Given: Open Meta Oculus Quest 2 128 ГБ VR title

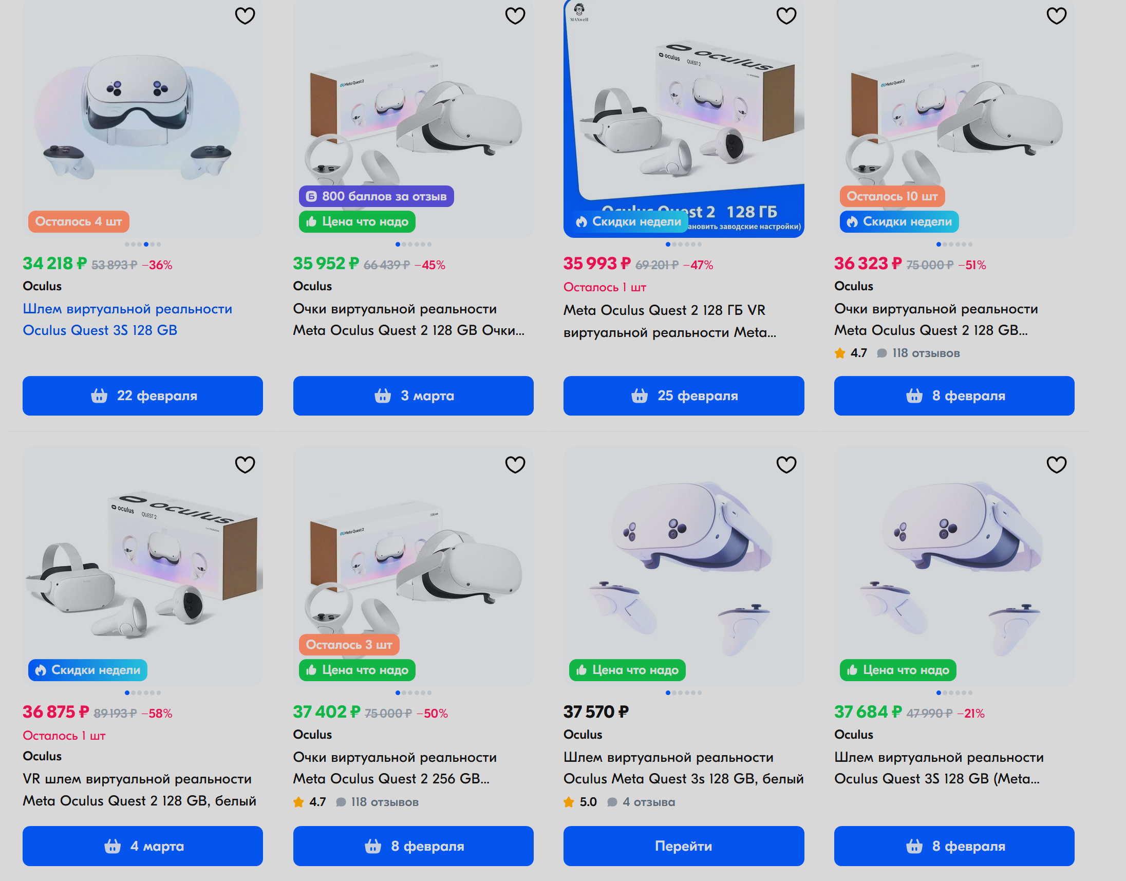Looking at the screenshot, I should click(x=669, y=321).
